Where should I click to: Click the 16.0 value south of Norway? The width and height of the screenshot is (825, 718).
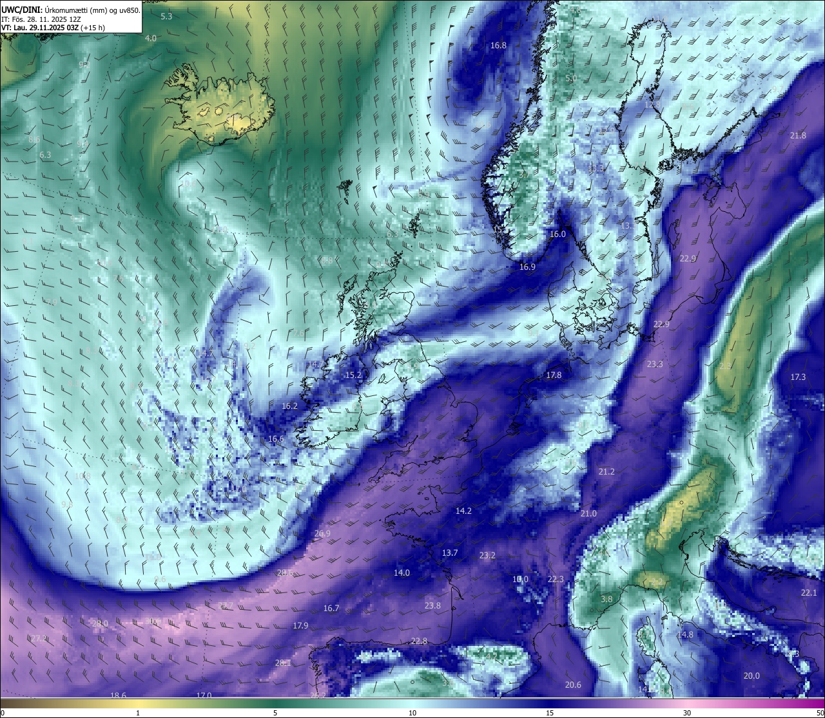pos(557,234)
